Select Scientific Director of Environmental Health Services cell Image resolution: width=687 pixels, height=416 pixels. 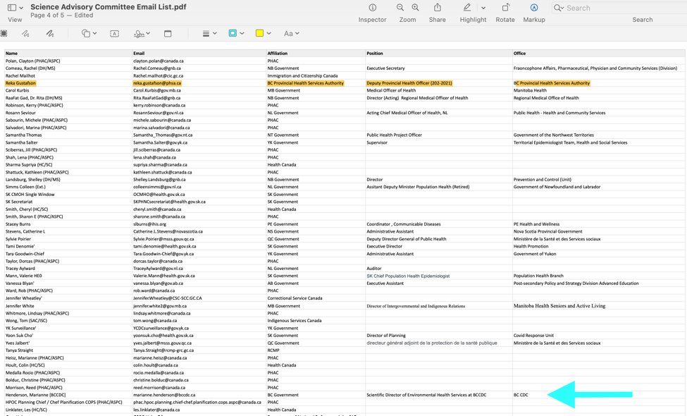(426, 395)
